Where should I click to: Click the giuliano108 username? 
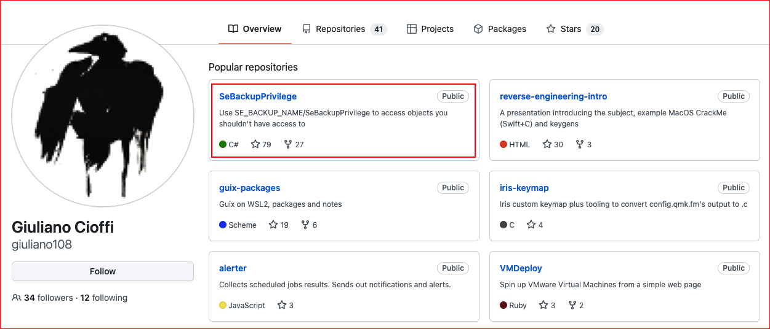pos(42,244)
